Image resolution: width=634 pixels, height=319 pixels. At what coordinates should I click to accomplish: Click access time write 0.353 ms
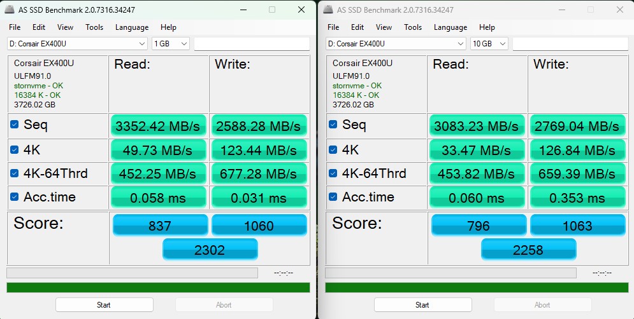tap(578, 197)
